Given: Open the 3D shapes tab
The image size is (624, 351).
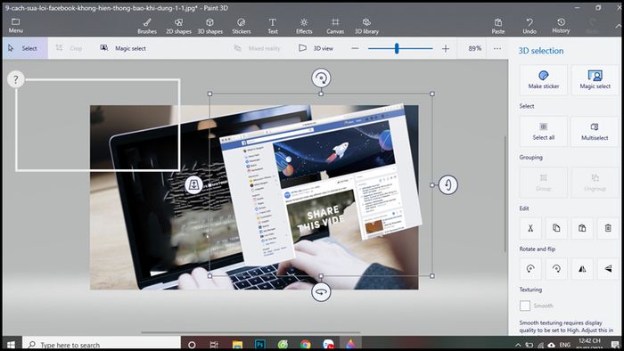Looking at the screenshot, I should (x=209, y=26).
